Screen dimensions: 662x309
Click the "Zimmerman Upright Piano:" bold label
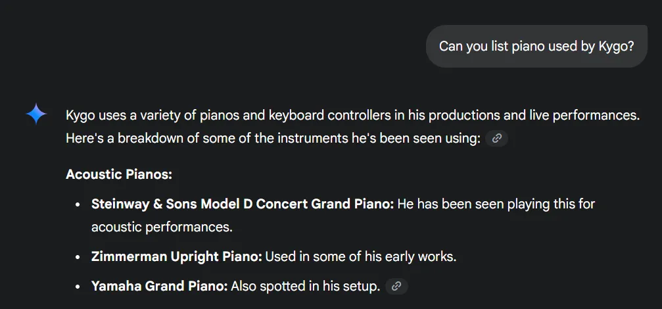[x=176, y=256]
